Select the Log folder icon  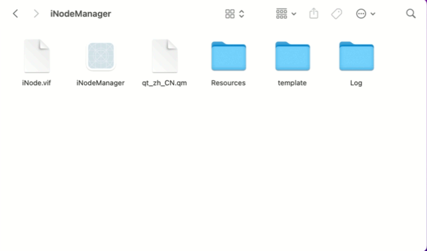coord(356,56)
